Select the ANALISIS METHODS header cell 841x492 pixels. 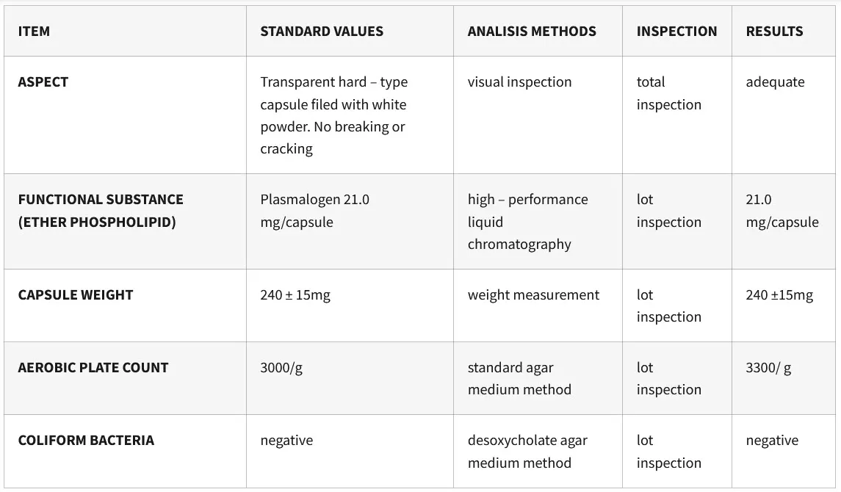point(531,32)
